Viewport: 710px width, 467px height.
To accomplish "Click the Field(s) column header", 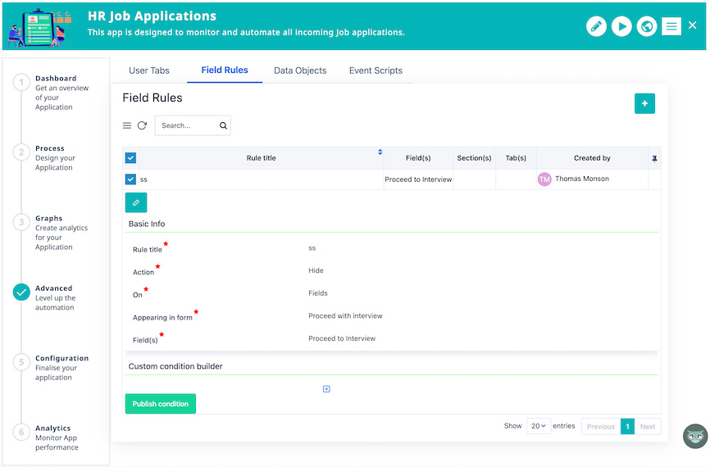I will tap(418, 158).
